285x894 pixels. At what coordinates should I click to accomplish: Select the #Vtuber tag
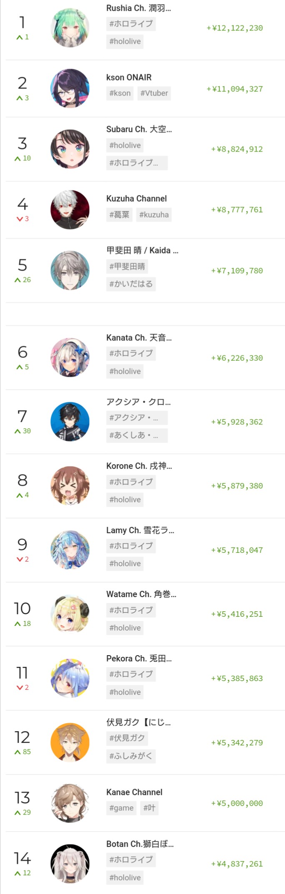[154, 93]
